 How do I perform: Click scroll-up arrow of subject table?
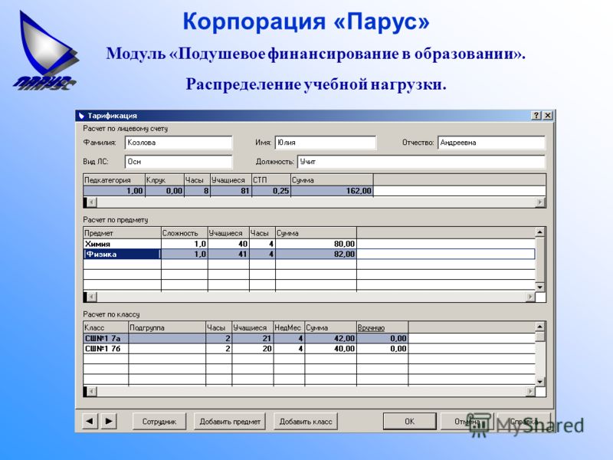pyautogui.click(x=540, y=232)
